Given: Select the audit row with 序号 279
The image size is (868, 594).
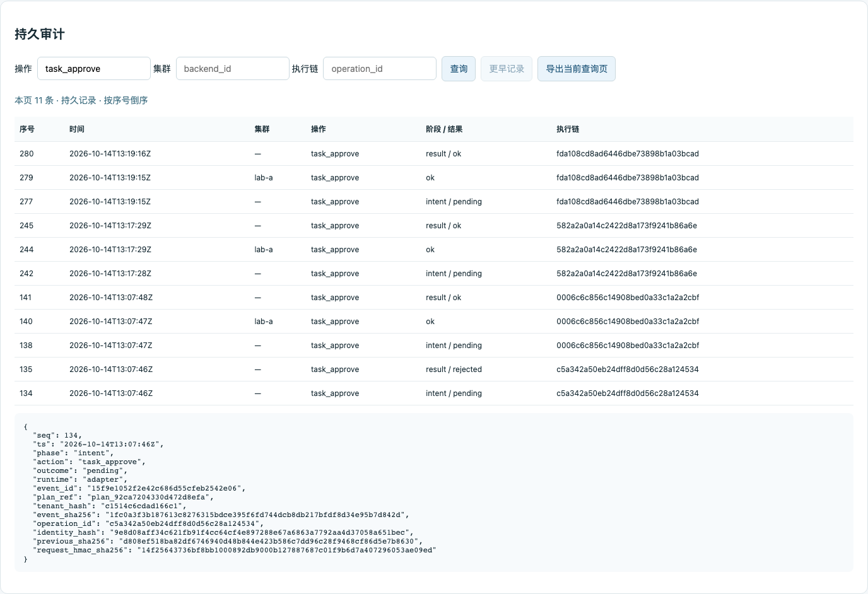Looking at the screenshot, I should [434, 178].
